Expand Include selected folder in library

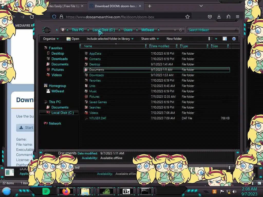click(x=110, y=39)
